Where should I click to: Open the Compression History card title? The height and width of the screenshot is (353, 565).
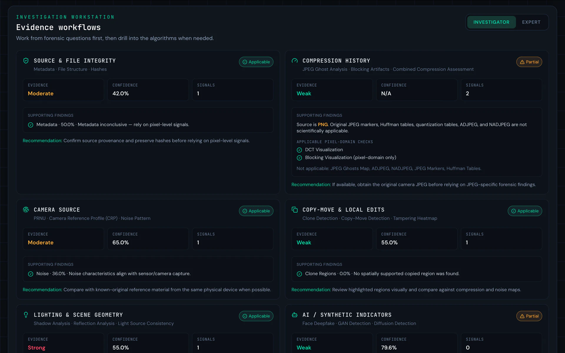click(x=336, y=61)
